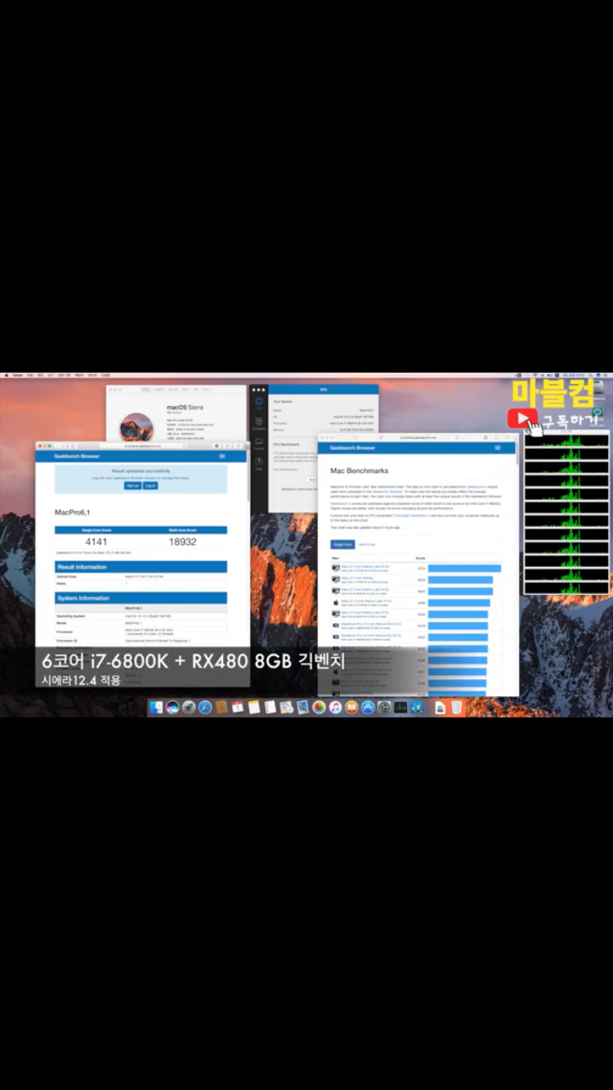613x1090 pixels.
Task: Select CPU icon in Geekbench sidebar
Action: coord(259,404)
